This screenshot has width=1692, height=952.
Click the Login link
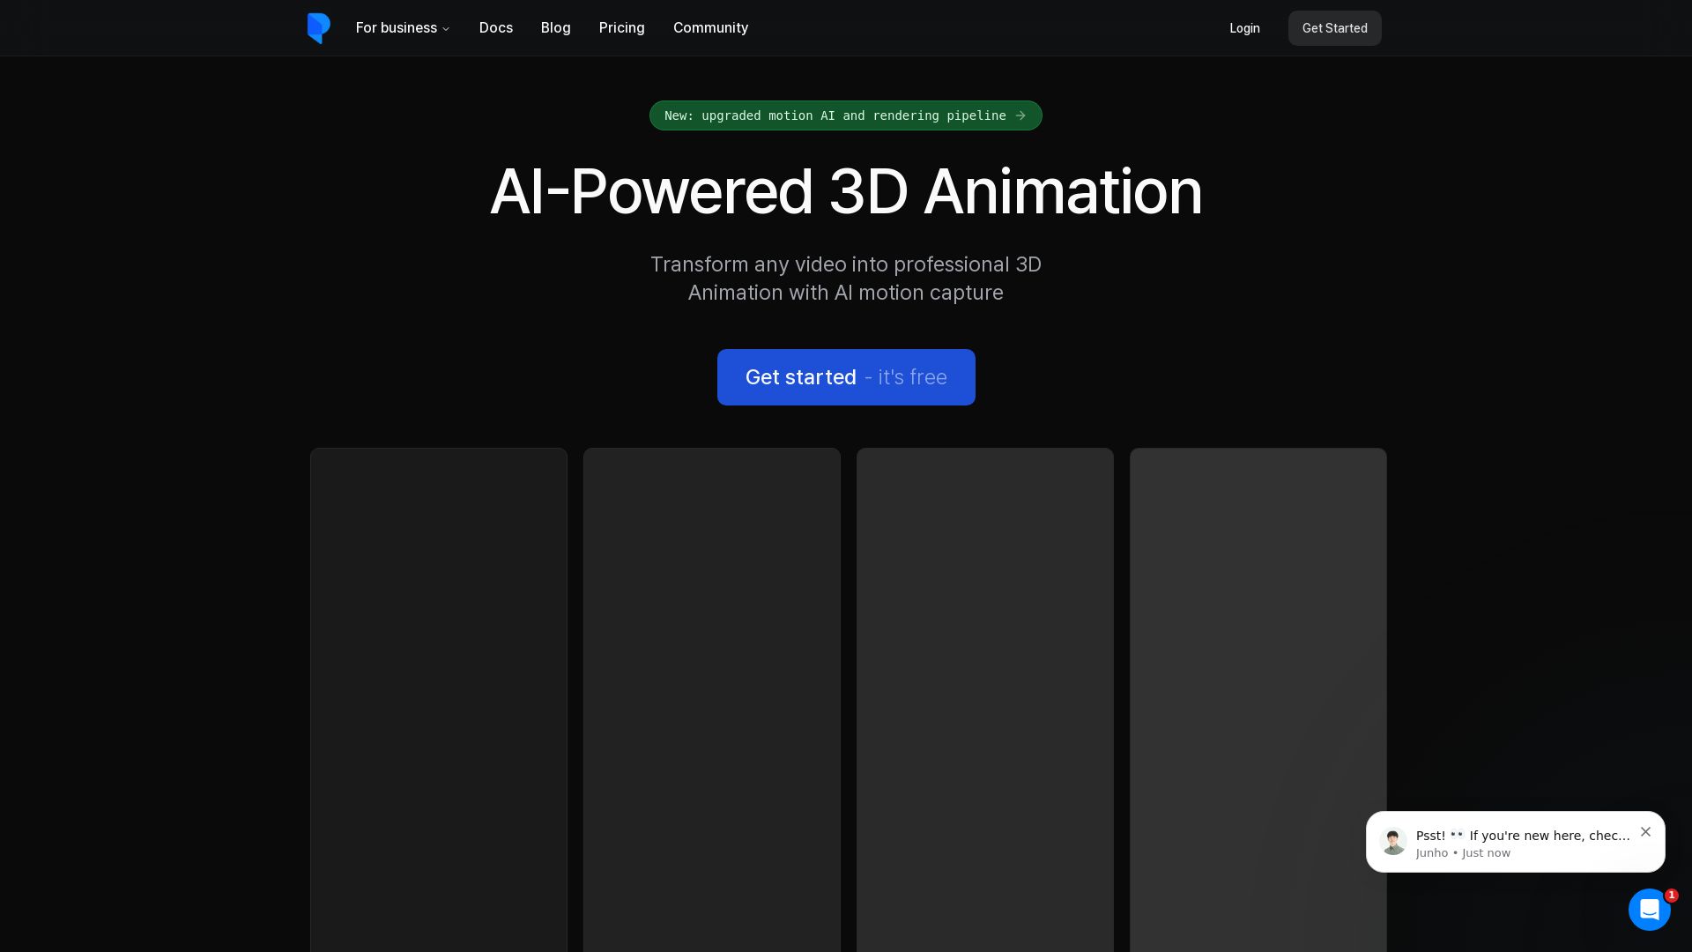coord(1244,28)
